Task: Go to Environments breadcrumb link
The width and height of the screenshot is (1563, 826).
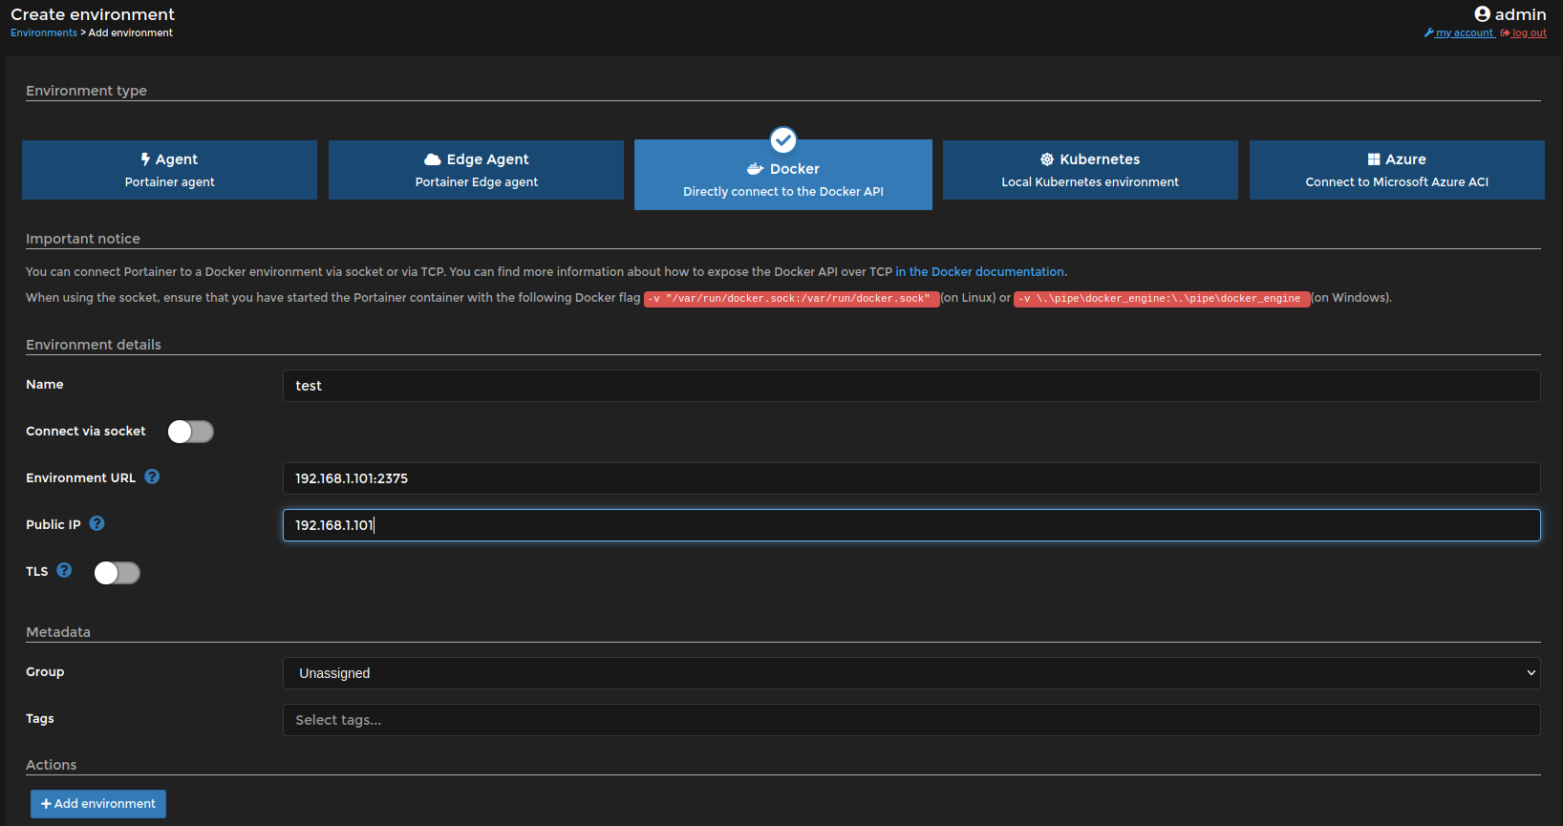Action: coord(44,32)
